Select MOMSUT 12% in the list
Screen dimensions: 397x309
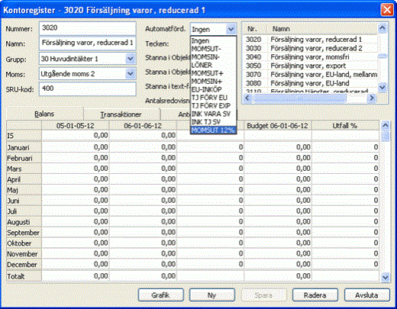(213, 130)
